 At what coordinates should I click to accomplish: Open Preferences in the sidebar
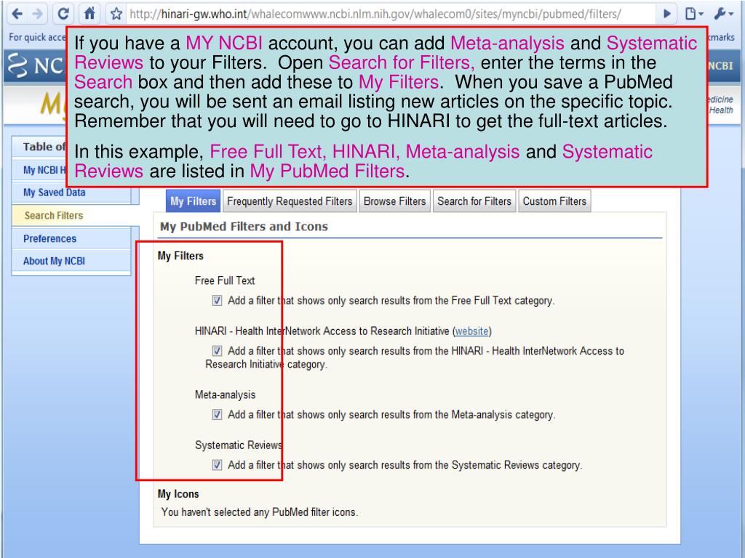click(x=50, y=238)
